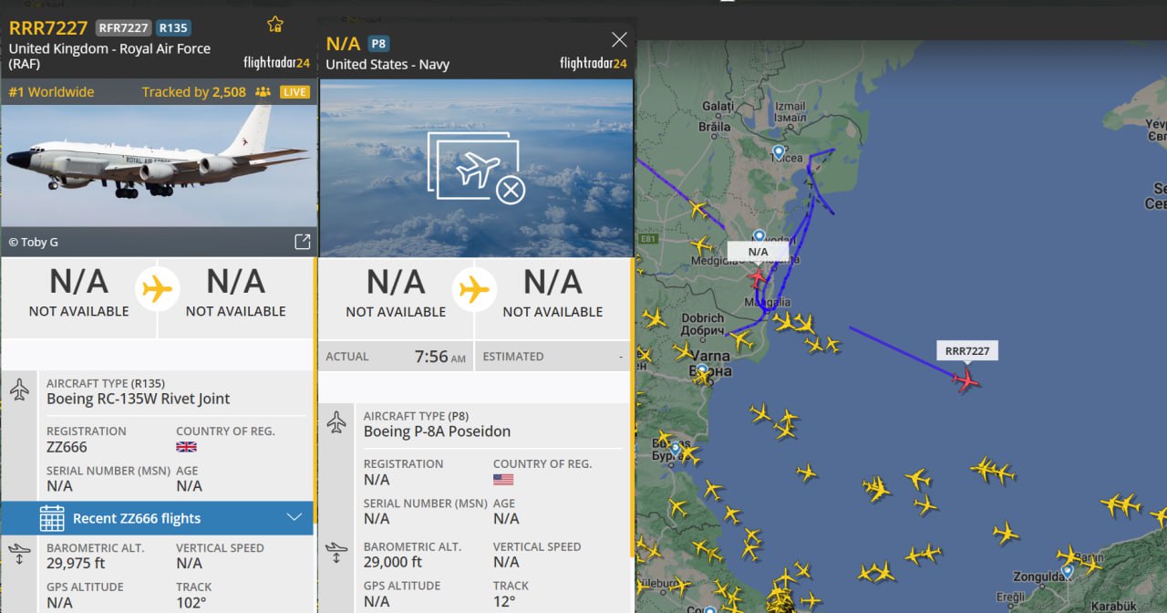Click the R135 aircraft type badge
Screen dimensions: 1167x613
click(173, 28)
